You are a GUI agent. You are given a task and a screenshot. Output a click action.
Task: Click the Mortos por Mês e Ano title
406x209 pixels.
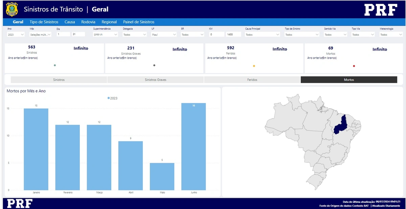(26, 91)
